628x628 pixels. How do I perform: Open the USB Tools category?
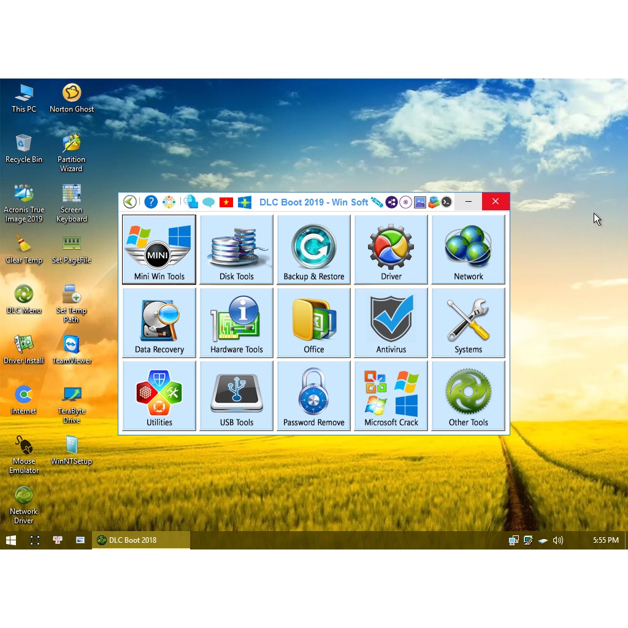coord(236,395)
